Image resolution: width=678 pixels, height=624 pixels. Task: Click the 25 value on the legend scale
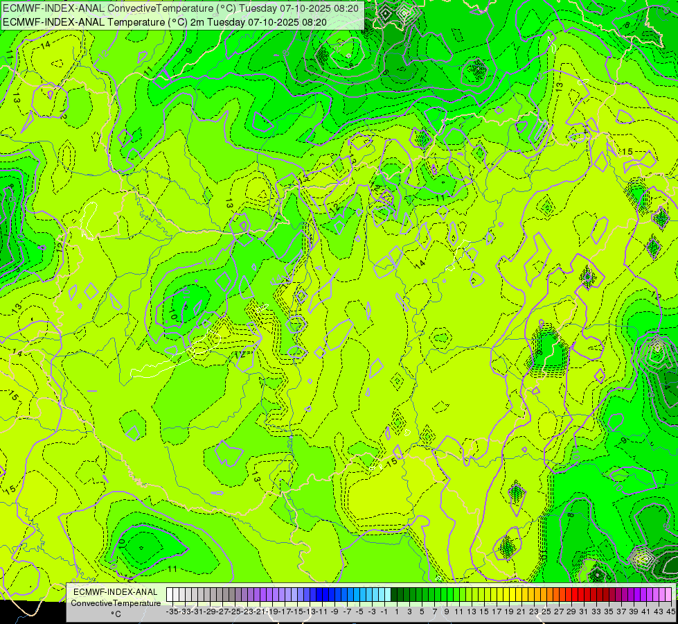[546, 612]
